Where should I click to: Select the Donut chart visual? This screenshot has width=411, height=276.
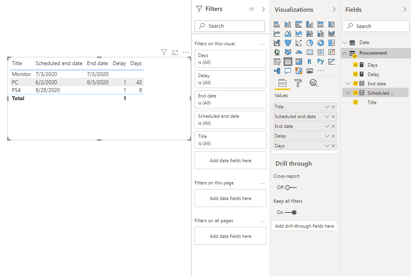coord(321,43)
